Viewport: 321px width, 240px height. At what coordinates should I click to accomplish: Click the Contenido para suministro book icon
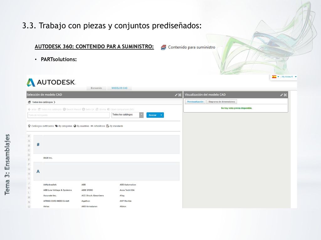[164, 47]
